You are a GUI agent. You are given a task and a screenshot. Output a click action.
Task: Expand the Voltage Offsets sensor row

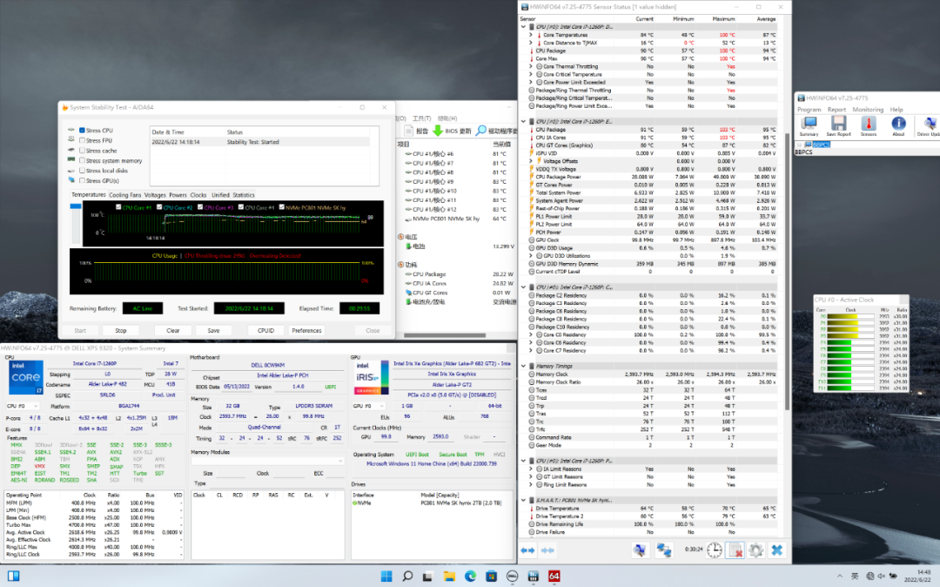pos(531,161)
